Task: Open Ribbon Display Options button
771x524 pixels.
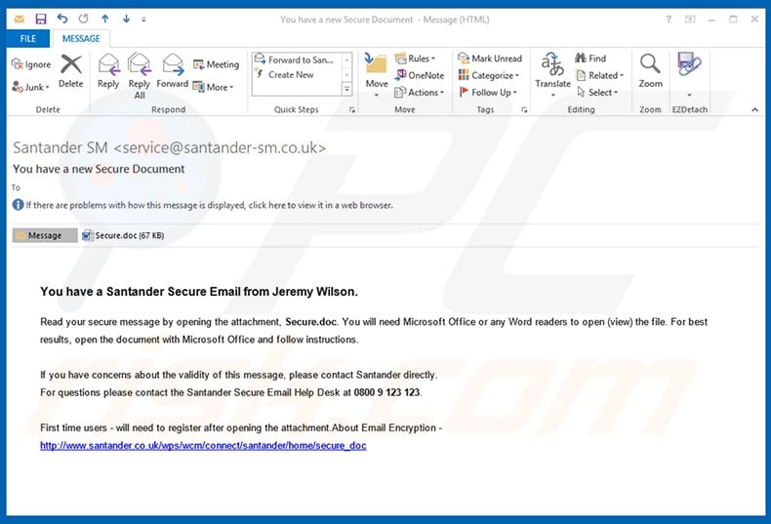Action: 690,20
